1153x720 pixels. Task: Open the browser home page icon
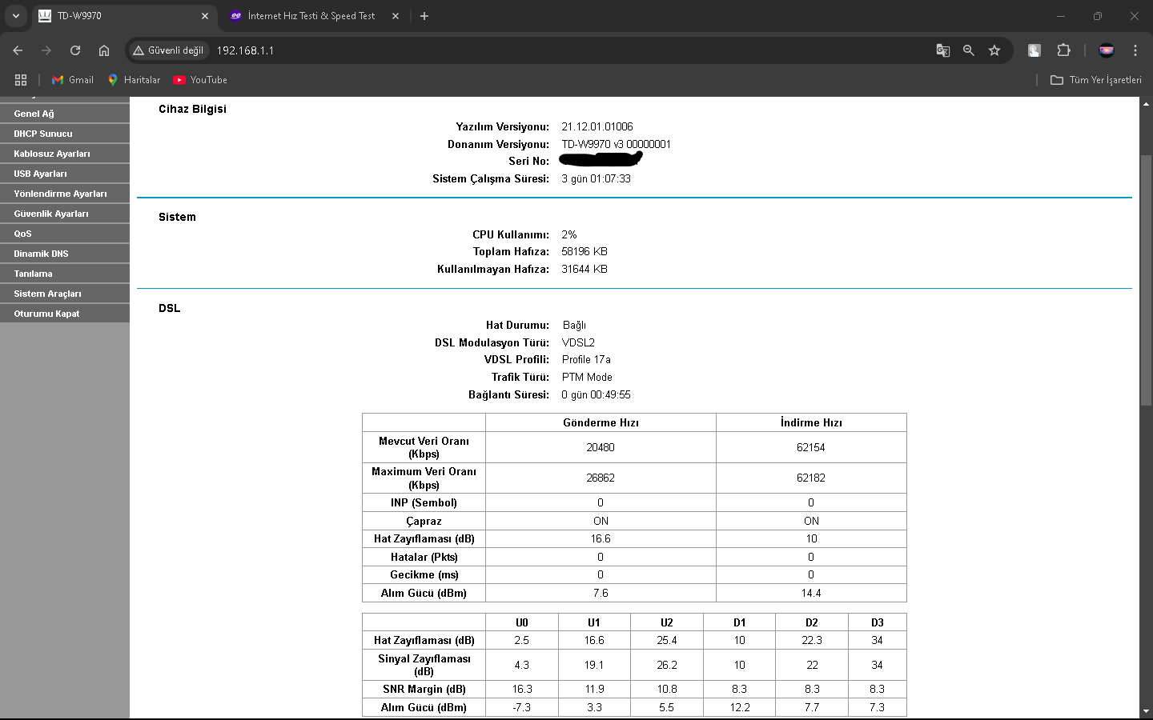point(104,50)
